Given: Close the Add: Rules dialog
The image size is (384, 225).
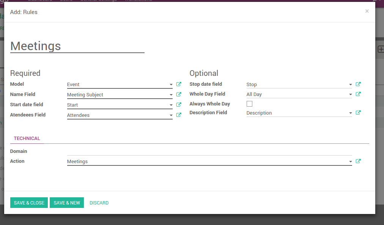Looking at the screenshot, I should click(x=367, y=11).
